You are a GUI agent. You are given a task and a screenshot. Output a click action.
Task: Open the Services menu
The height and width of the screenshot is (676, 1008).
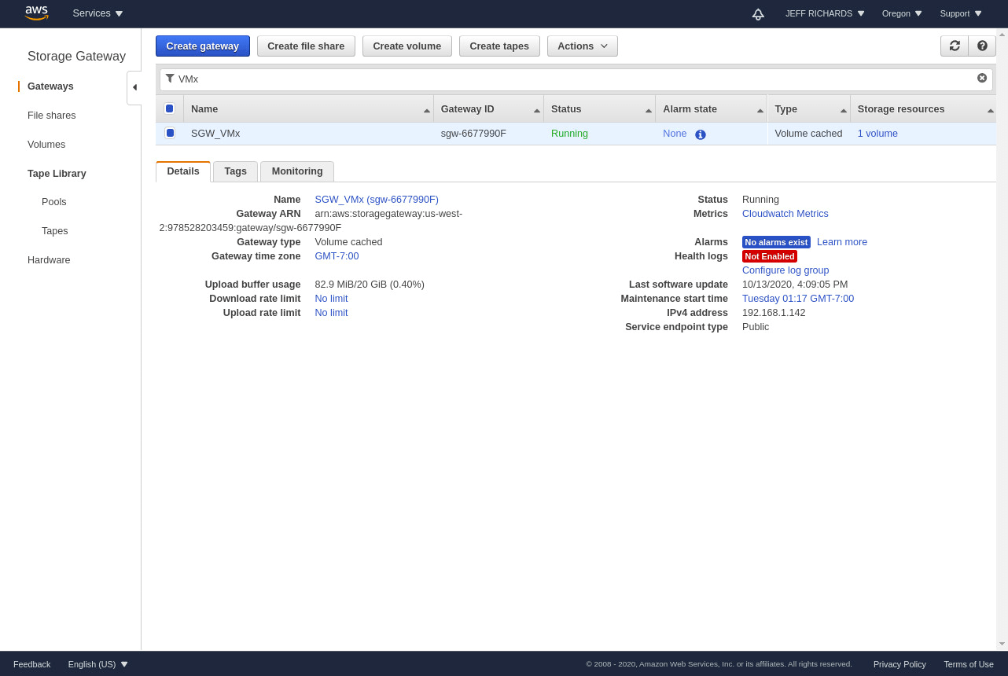click(97, 13)
